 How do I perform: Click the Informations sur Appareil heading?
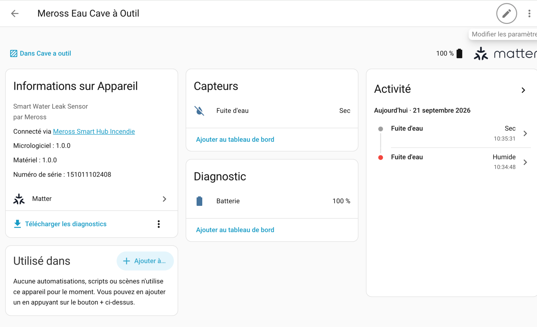pyautogui.click(x=75, y=86)
